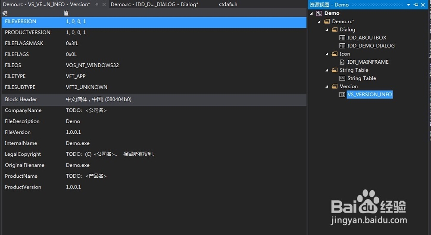Select the FILEOS key
The image size is (431, 235).
coord(13,65)
